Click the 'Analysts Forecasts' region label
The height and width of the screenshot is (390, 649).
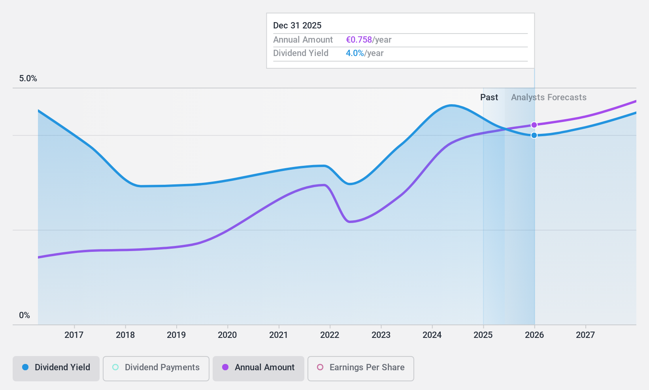coord(549,97)
